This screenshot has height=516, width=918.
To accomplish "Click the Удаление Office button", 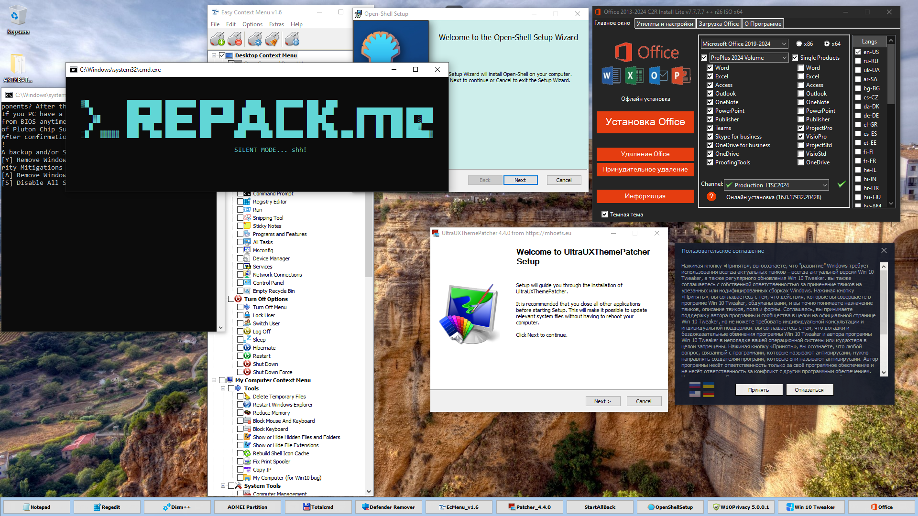I will point(645,154).
